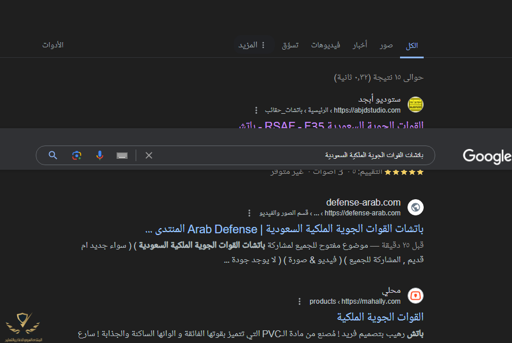Switch to the صور tab

tap(386, 45)
